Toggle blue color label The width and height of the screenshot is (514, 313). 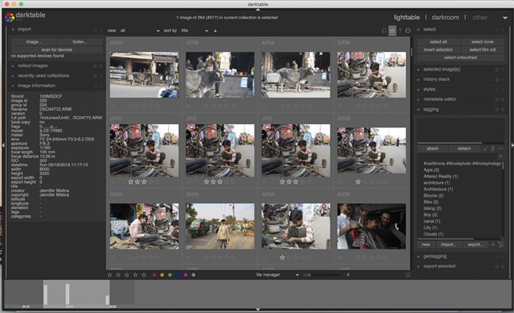(178, 275)
